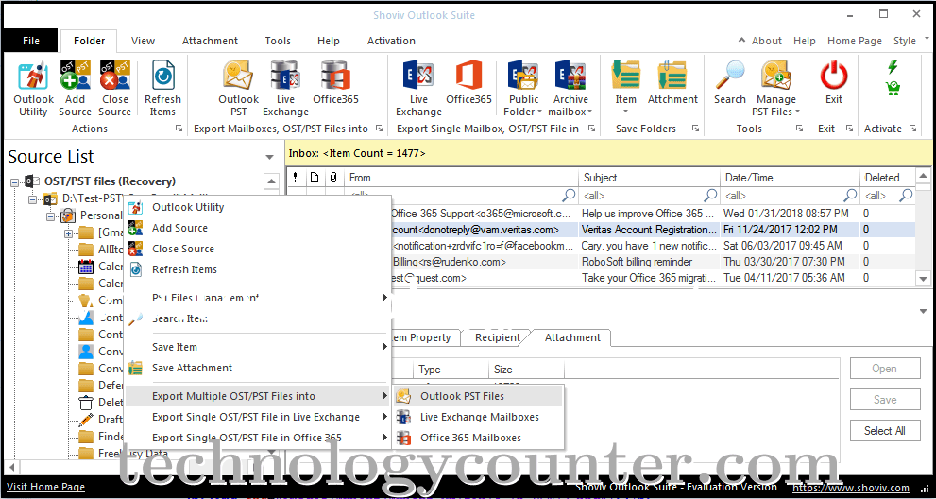Click Select All attachments button
Image resolution: width=936 pixels, height=499 pixels.
pyautogui.click(x=885, y=431)
